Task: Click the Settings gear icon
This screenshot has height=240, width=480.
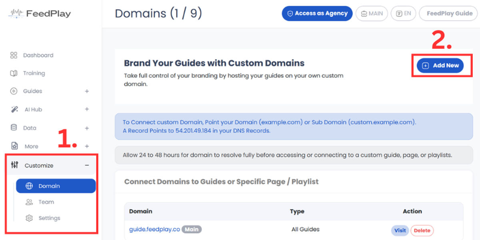Action: point(29,218)
